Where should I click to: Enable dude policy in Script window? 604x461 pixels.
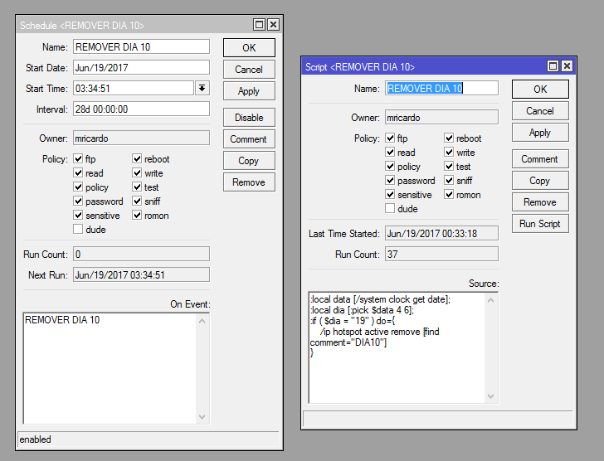390,209
